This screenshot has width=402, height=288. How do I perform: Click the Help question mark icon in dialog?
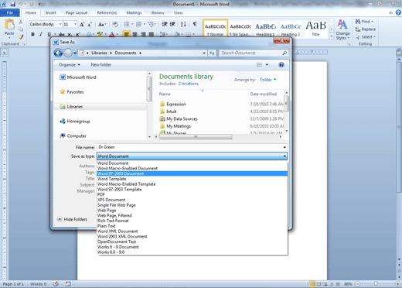tap(281, 65)
